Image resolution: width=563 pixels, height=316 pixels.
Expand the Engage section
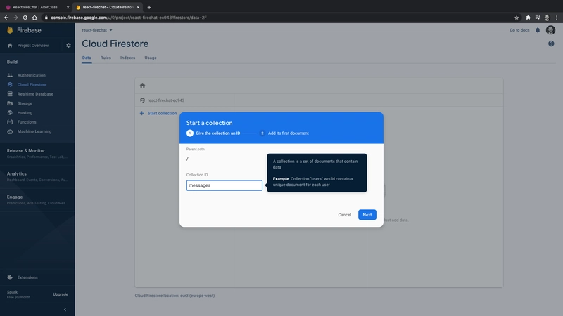(37, 199)
